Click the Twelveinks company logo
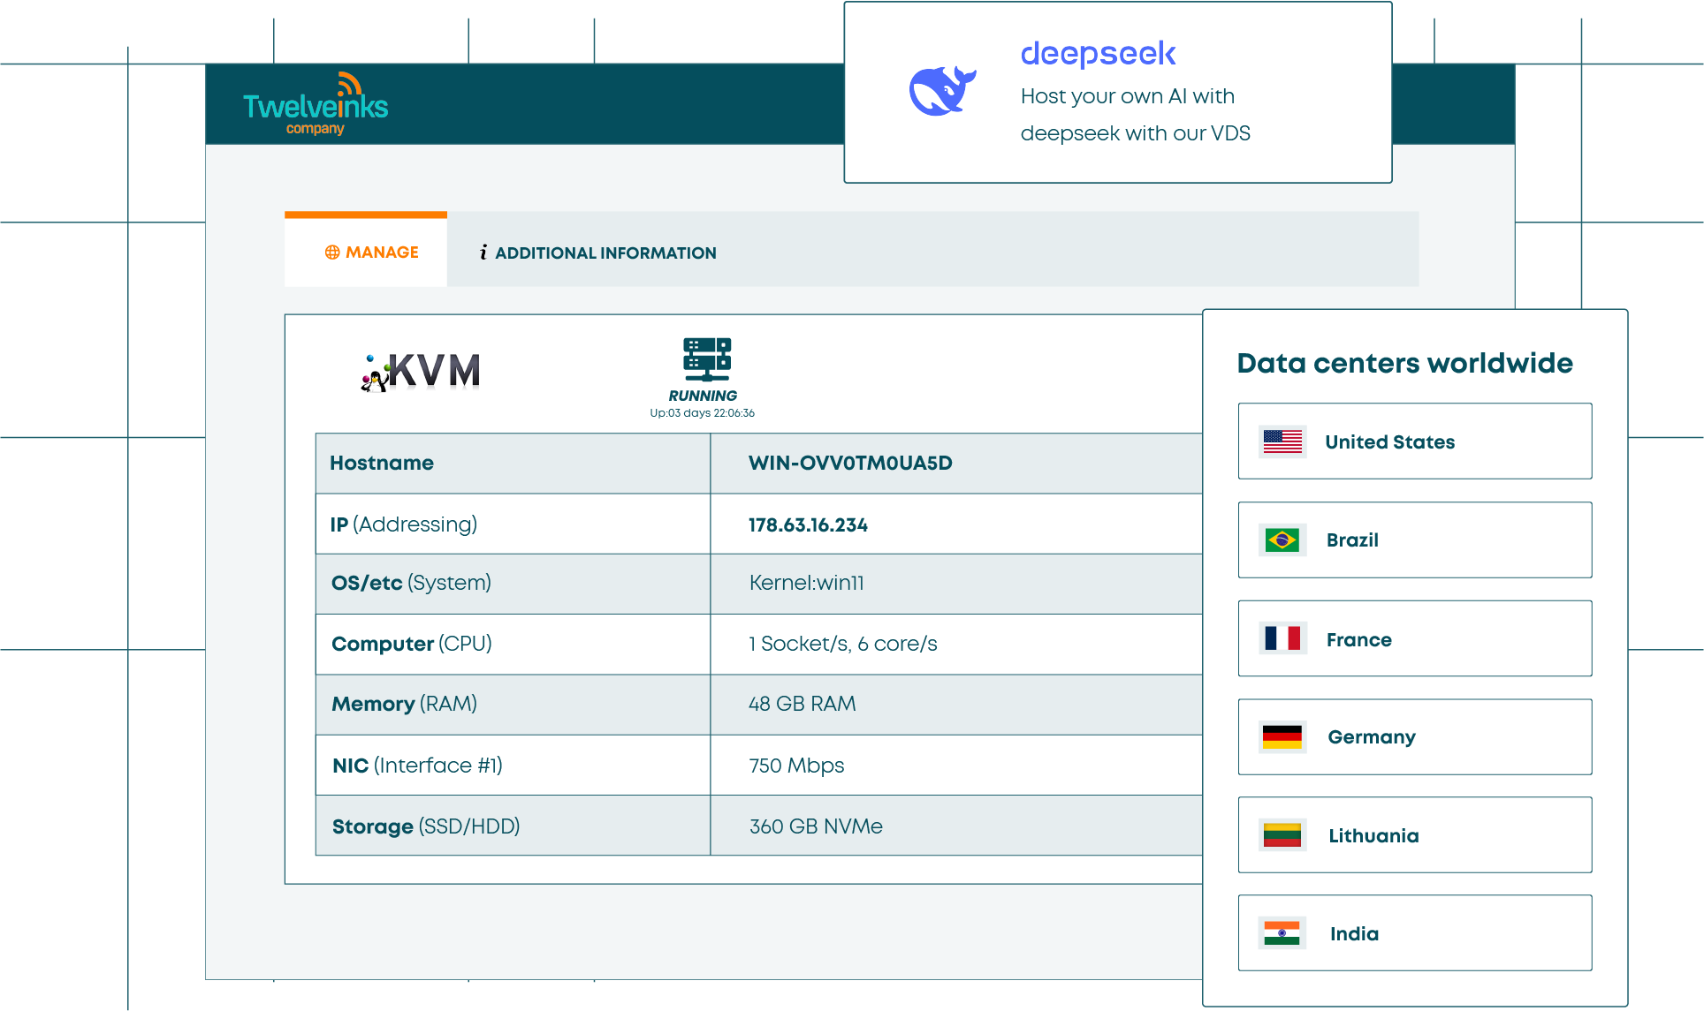Viewport: 1704px width, 1011px height. (x=316, y=104)
